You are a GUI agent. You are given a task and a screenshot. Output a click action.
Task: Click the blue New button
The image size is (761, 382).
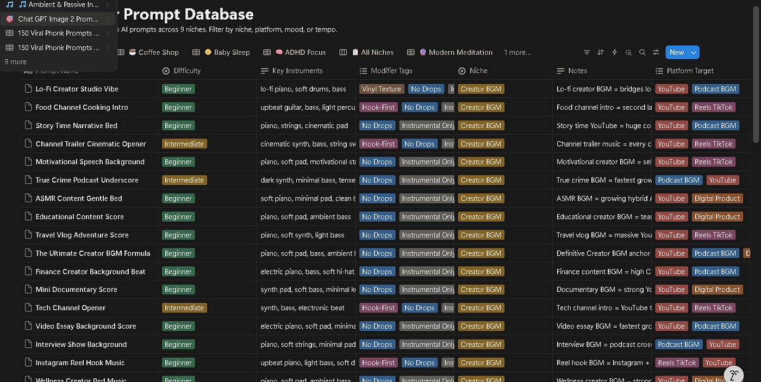click(x=677, y=52)
